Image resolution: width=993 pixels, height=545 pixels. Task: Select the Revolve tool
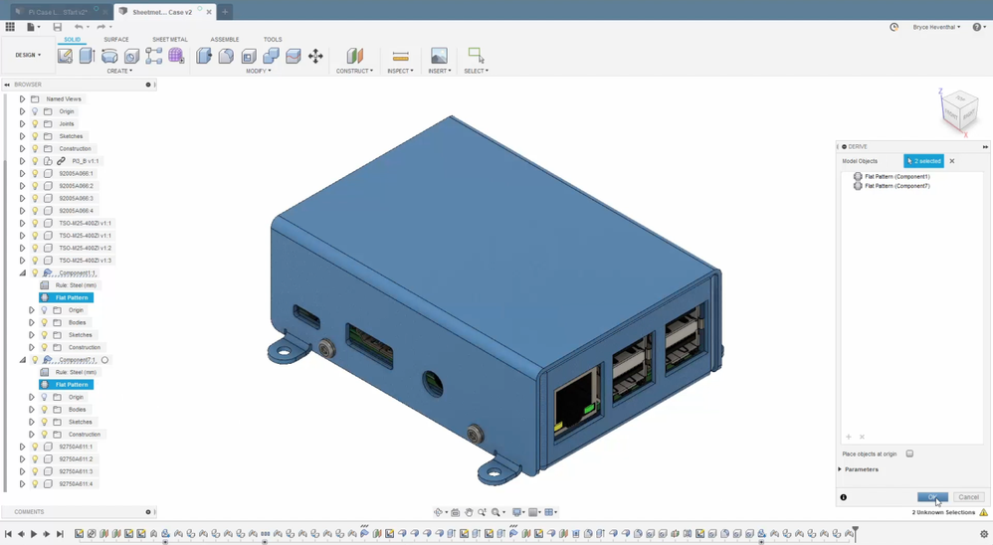click(108, 56)
